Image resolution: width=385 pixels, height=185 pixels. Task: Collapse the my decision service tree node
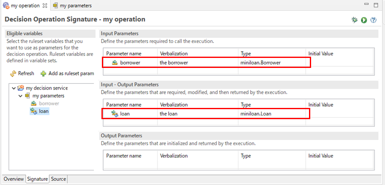[x=13, y=88]
